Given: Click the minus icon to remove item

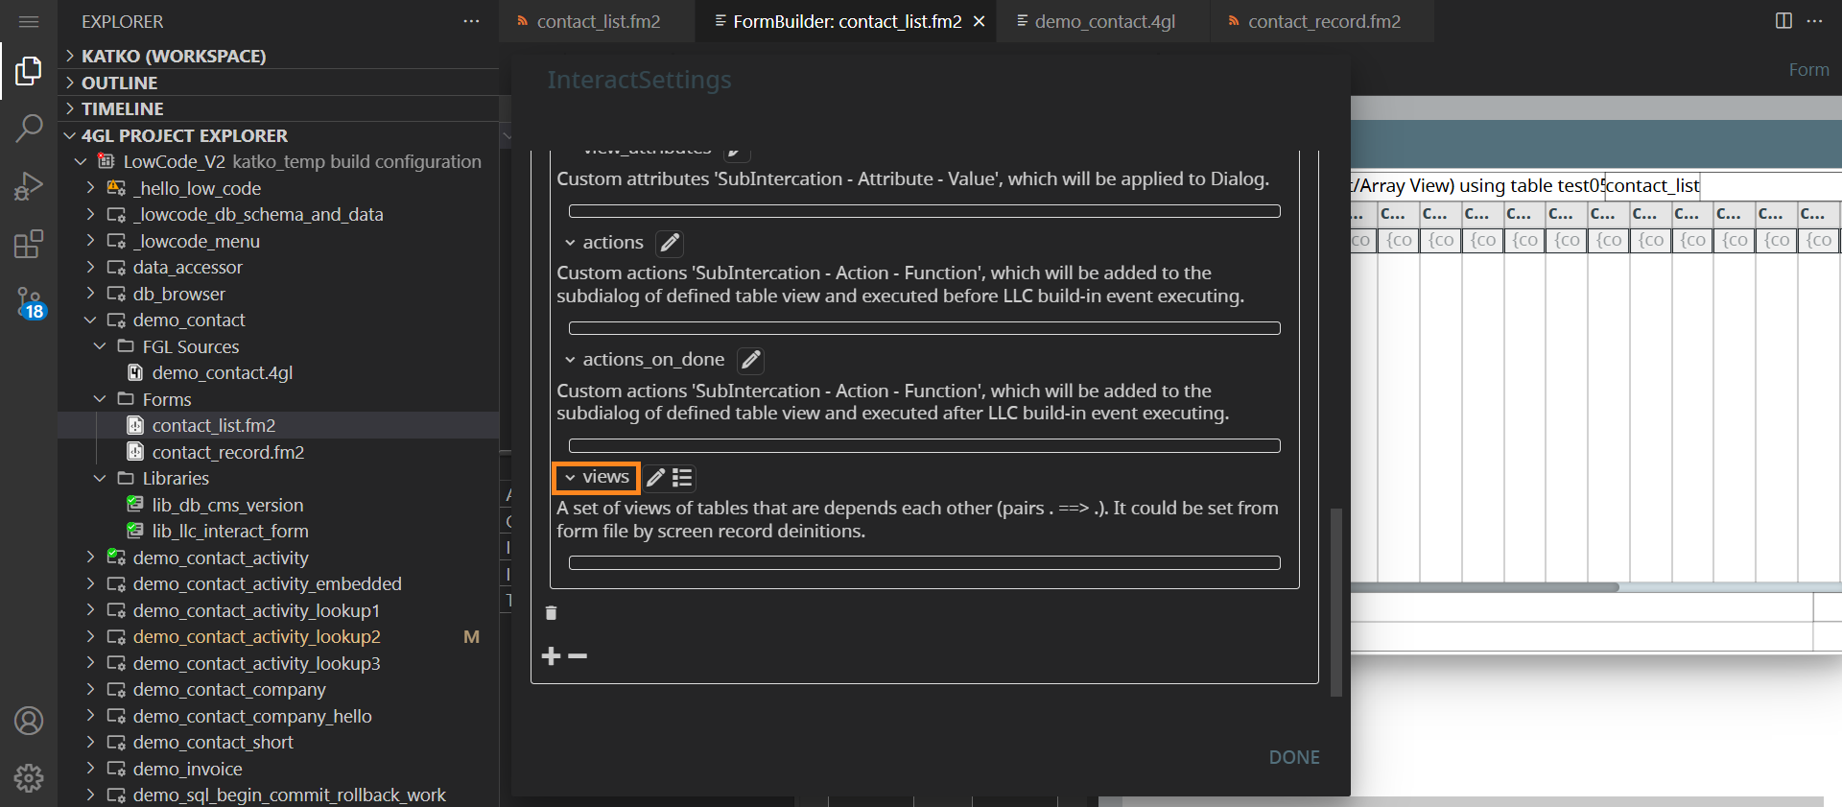Looking at the screenshot, I should click(578, 656).
